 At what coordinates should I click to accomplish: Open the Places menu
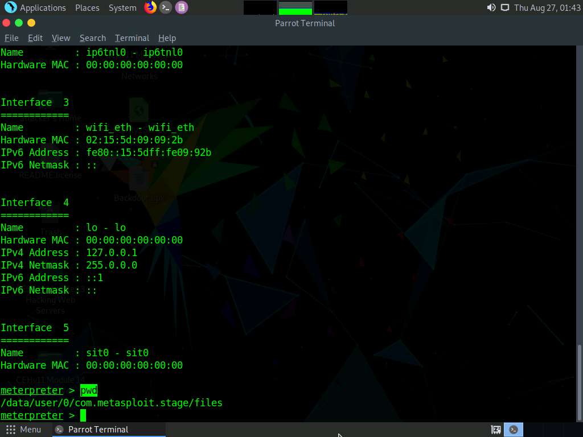pos(87,7)
